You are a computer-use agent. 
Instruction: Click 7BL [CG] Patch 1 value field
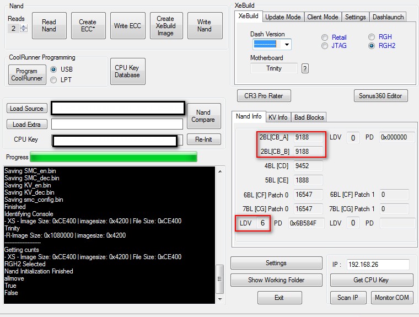394,209
